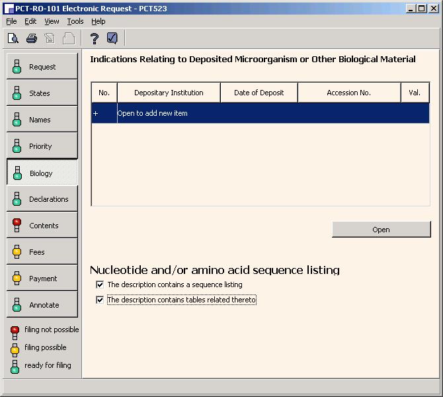Open the Request sidebar tab

coord(42,66)
